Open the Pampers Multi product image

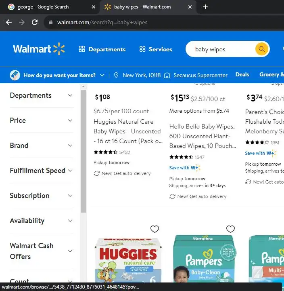point(266,259)
